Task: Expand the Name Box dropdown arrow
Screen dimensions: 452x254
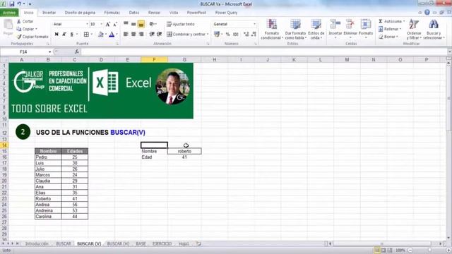Action: (49, 52)
